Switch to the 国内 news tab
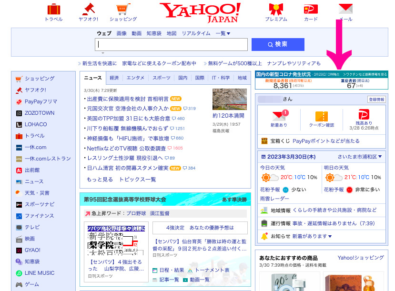Viewport: 395px width, 291px height. (183, 78)
